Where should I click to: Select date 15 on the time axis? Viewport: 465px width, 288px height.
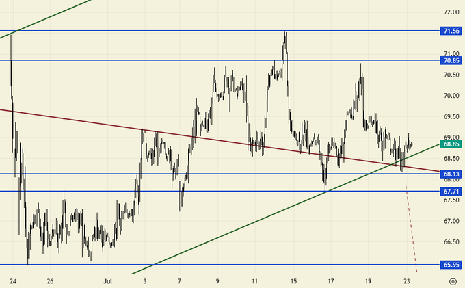coord(293,280)
